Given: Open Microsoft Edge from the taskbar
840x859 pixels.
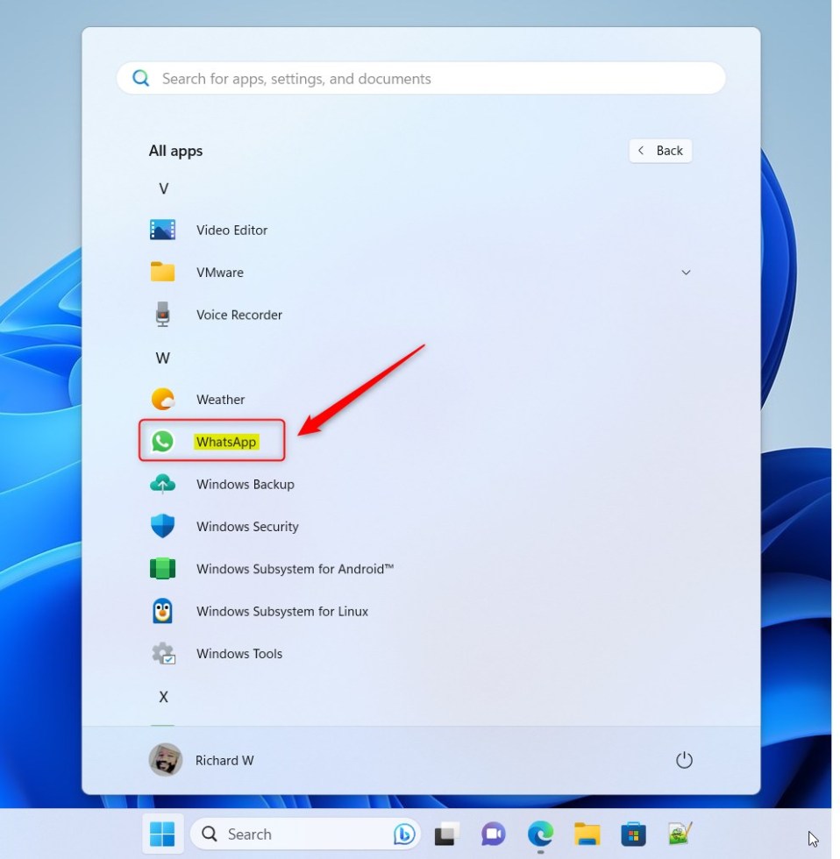Looking at the screenshot, I should point(541,834).
